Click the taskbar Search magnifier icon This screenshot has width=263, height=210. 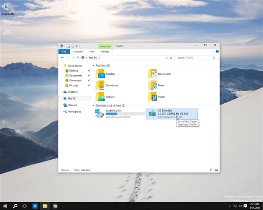coord(15,206)
